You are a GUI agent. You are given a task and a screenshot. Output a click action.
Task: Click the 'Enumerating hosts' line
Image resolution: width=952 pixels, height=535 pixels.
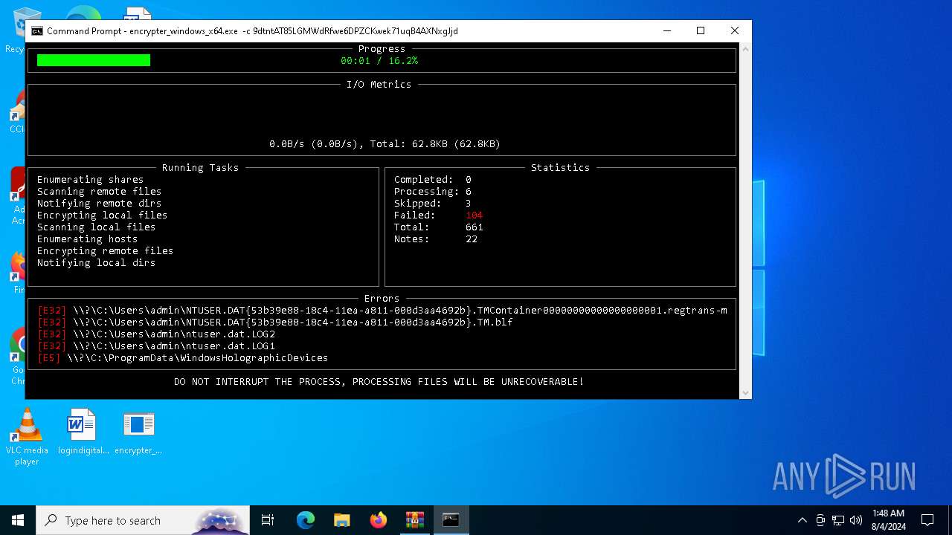87,239
